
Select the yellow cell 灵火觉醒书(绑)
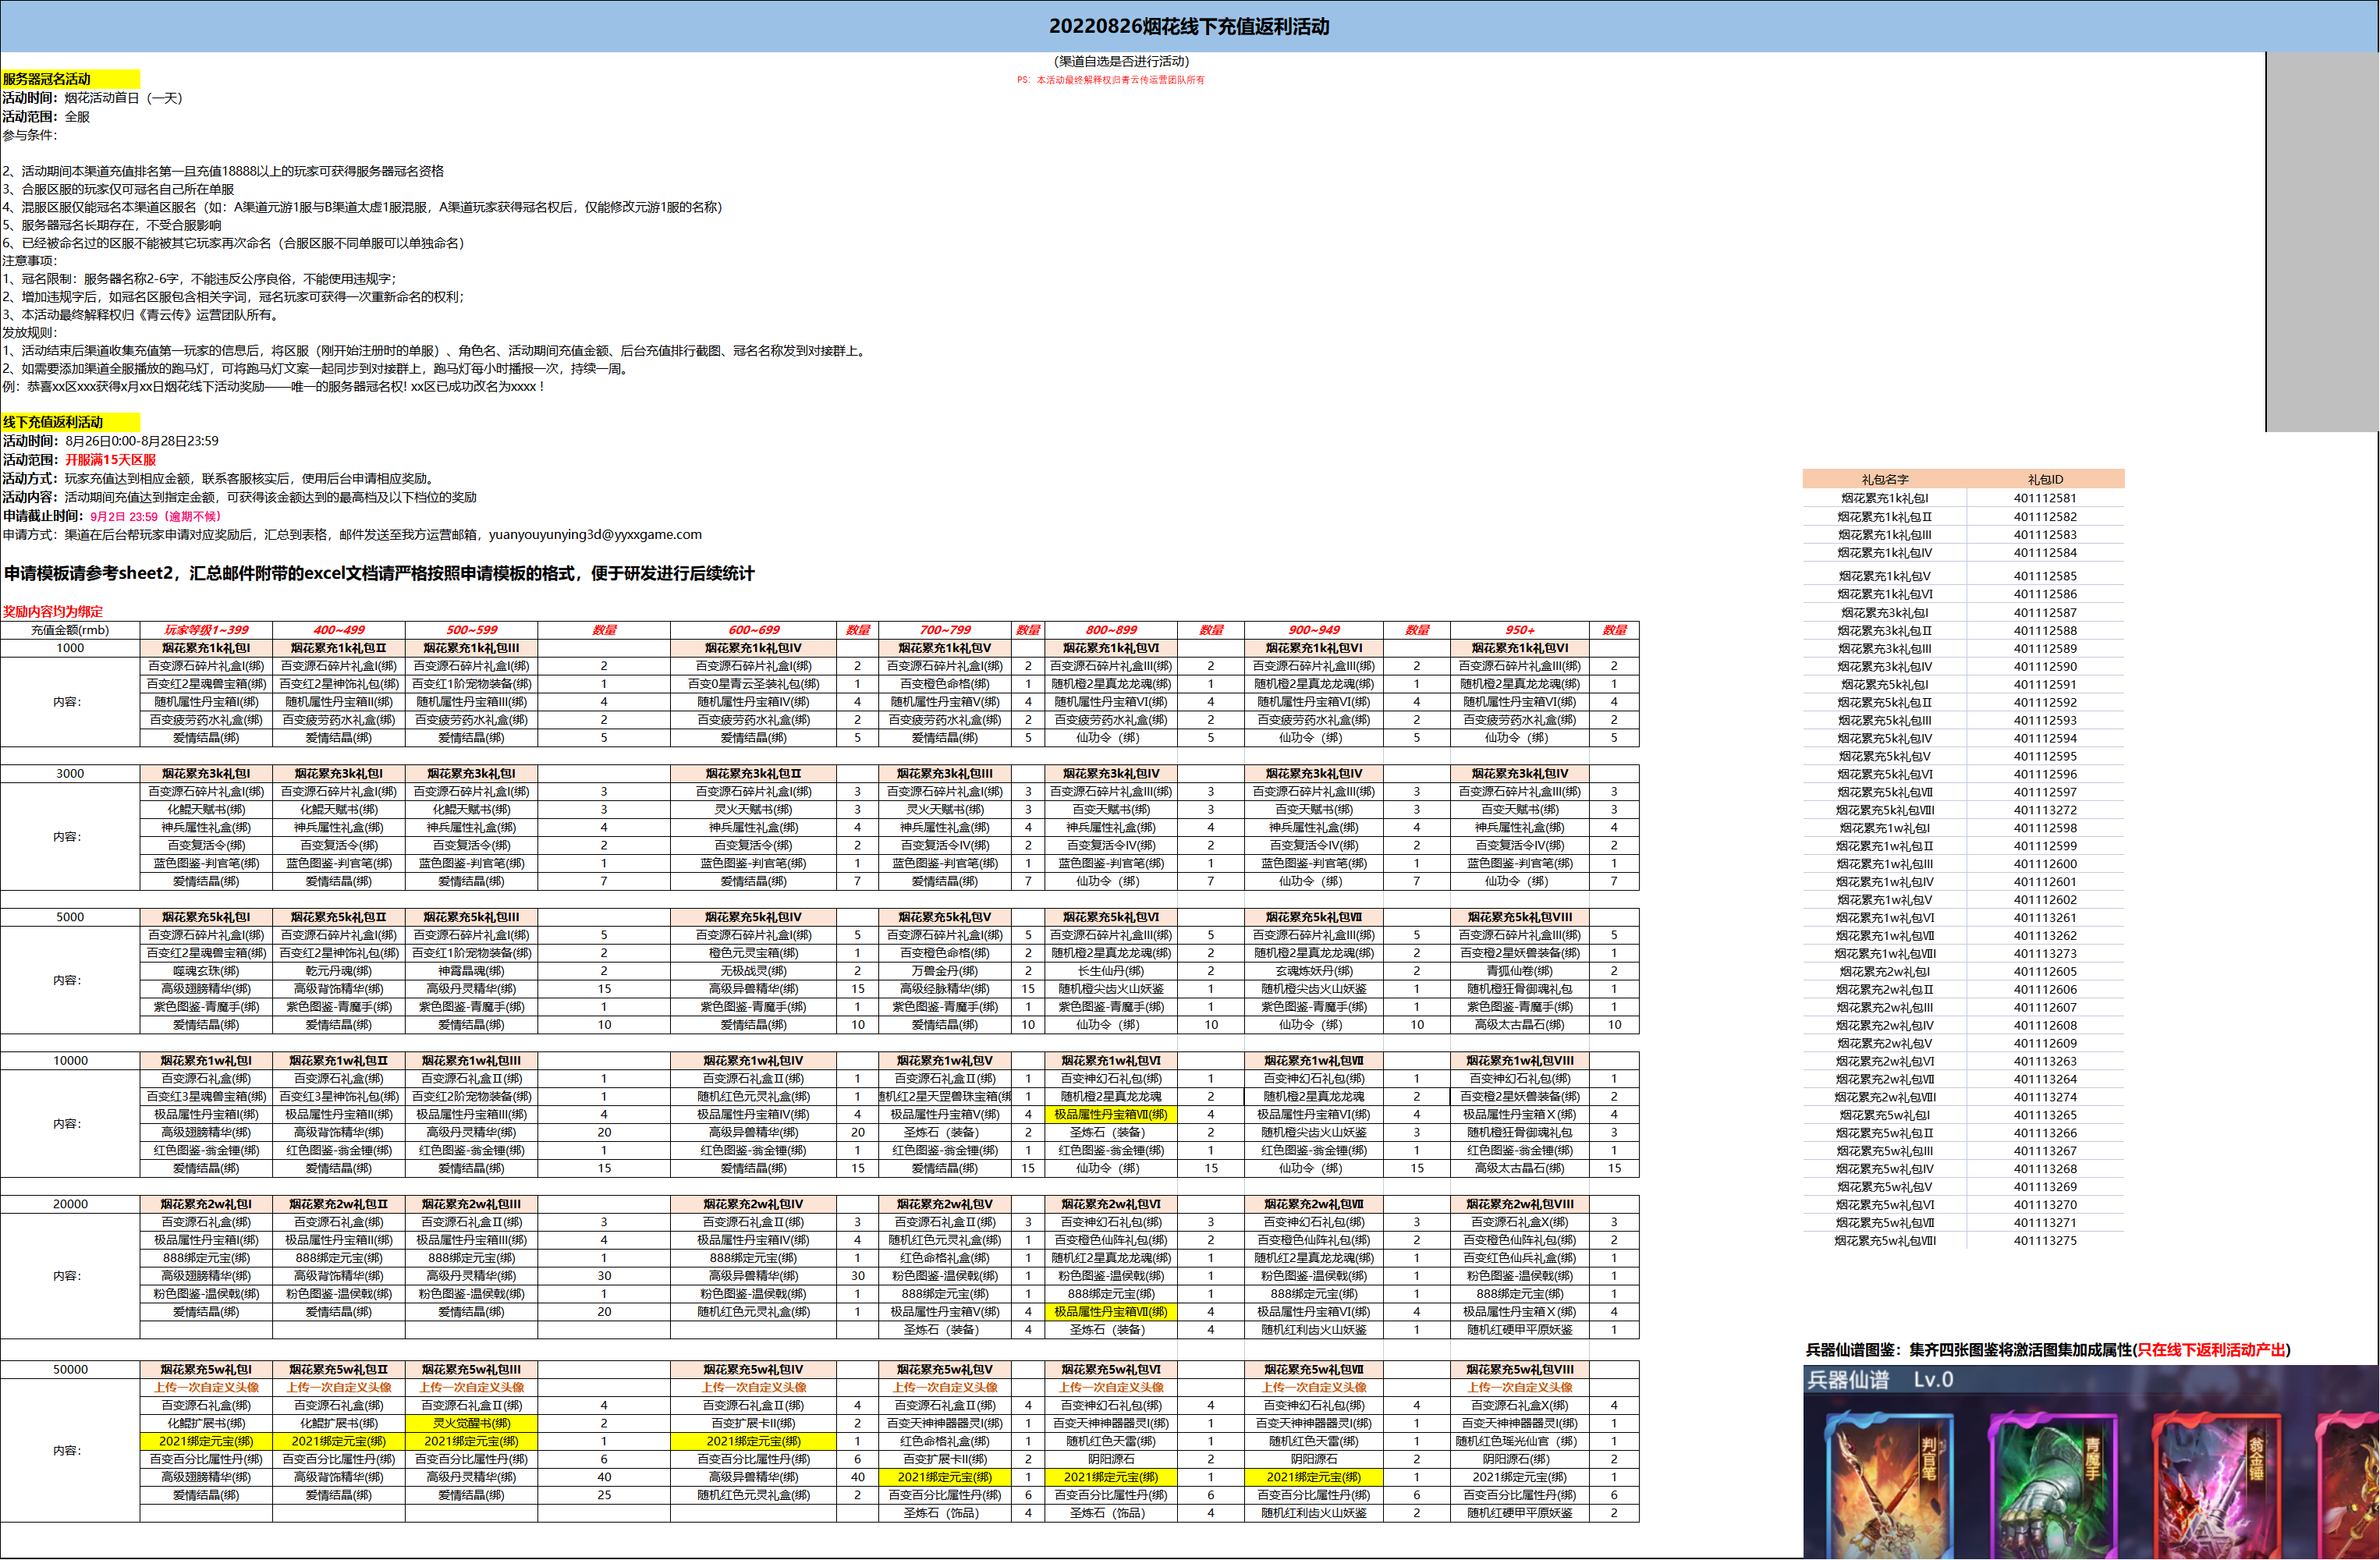(x=471, y=1424)
